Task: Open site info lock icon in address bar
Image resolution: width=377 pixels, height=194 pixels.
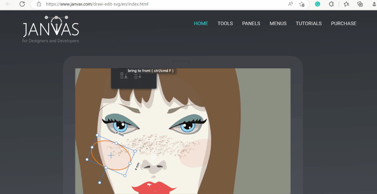Action: pos(39,4)
